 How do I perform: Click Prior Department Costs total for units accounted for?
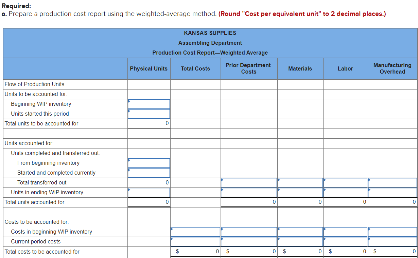[249, 202]
